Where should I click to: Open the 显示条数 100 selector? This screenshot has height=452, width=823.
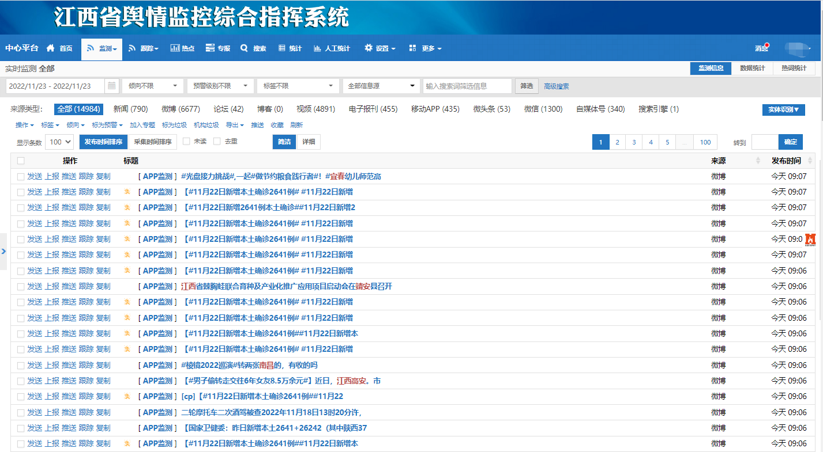pos(61,142)
